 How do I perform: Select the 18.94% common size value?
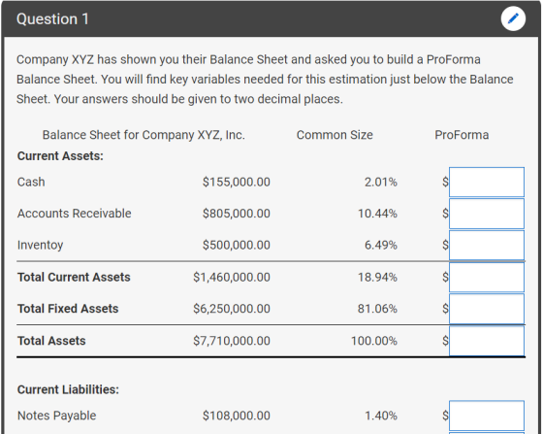(x=377, y=278)
